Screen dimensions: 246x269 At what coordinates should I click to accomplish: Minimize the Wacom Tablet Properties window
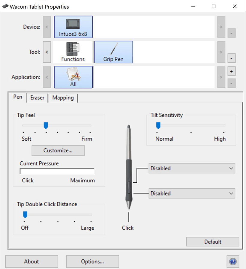193,6
